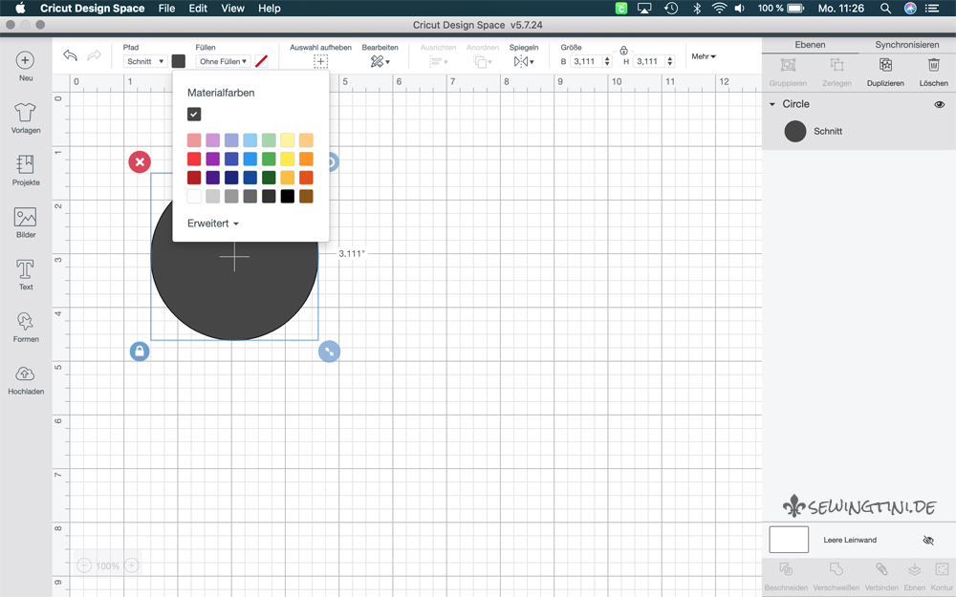Click the Löschen trash icon

[x=933, y=65]
